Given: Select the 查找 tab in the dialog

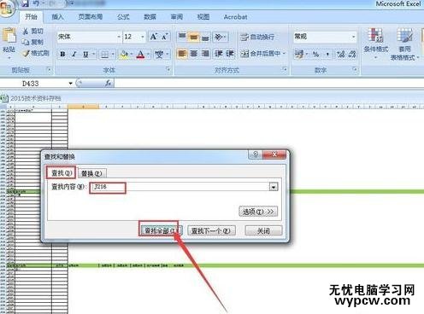Looking at the screenshot, I should click(x=62, y=172).
